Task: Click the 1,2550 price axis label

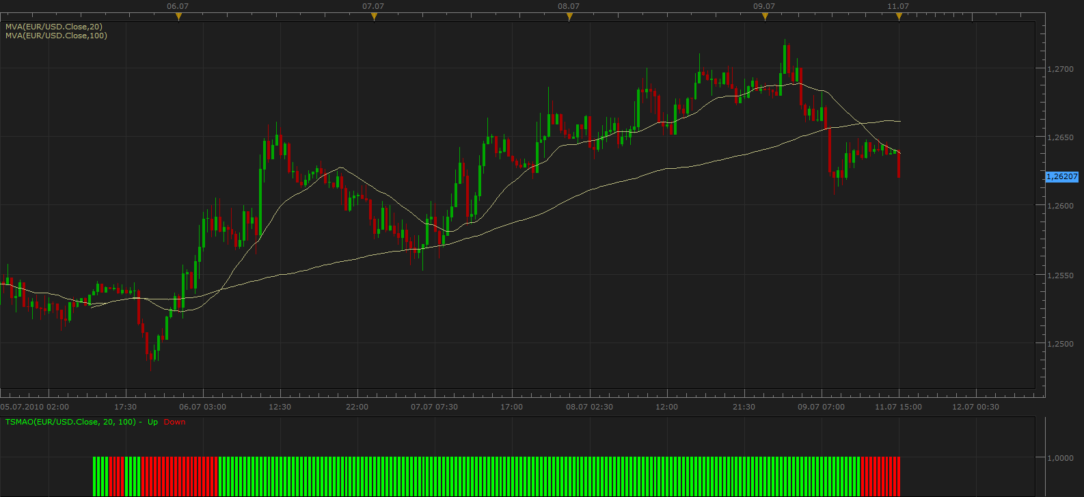Action: pos(1060,276)
